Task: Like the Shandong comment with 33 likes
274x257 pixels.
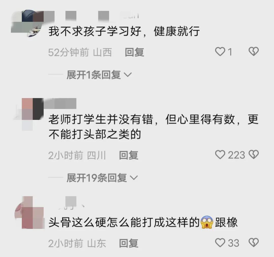Action: [x=220, y=243]
